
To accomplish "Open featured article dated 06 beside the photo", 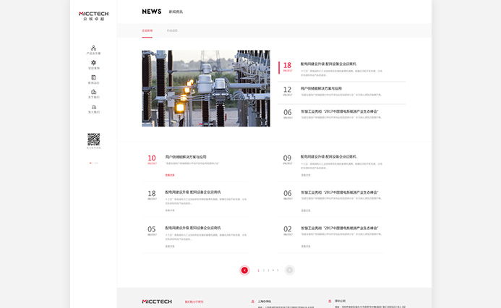I will point(342,114).
